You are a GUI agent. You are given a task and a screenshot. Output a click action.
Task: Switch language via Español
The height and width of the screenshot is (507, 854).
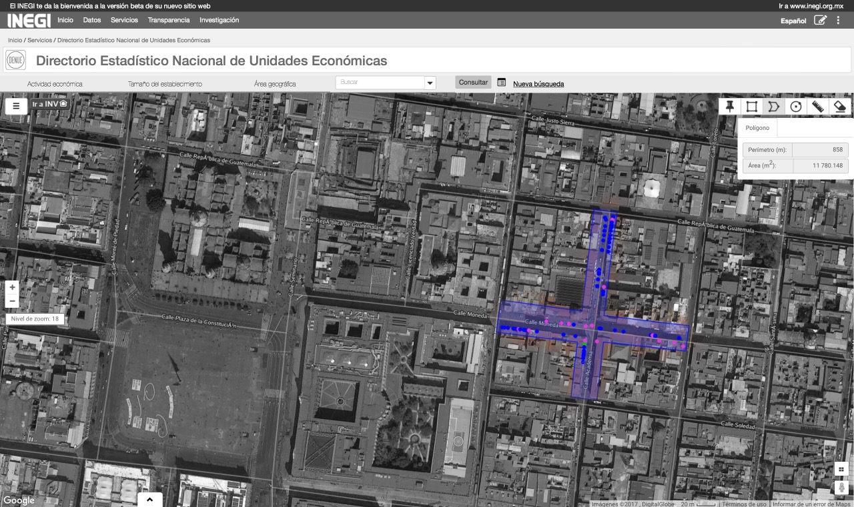tap(793, 21)
